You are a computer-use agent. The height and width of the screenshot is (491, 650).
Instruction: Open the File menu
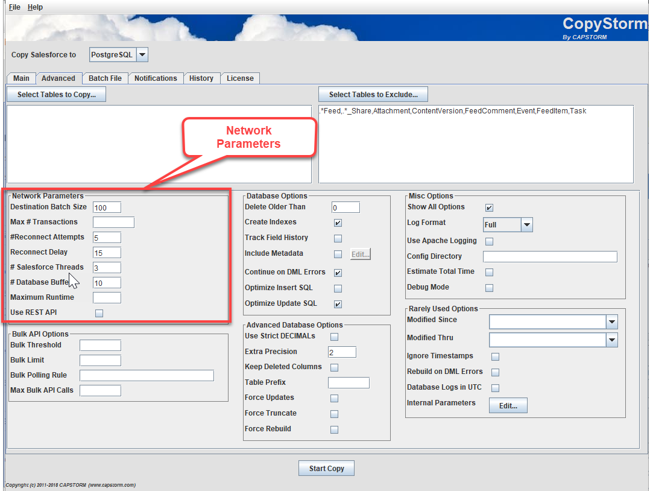14,7
